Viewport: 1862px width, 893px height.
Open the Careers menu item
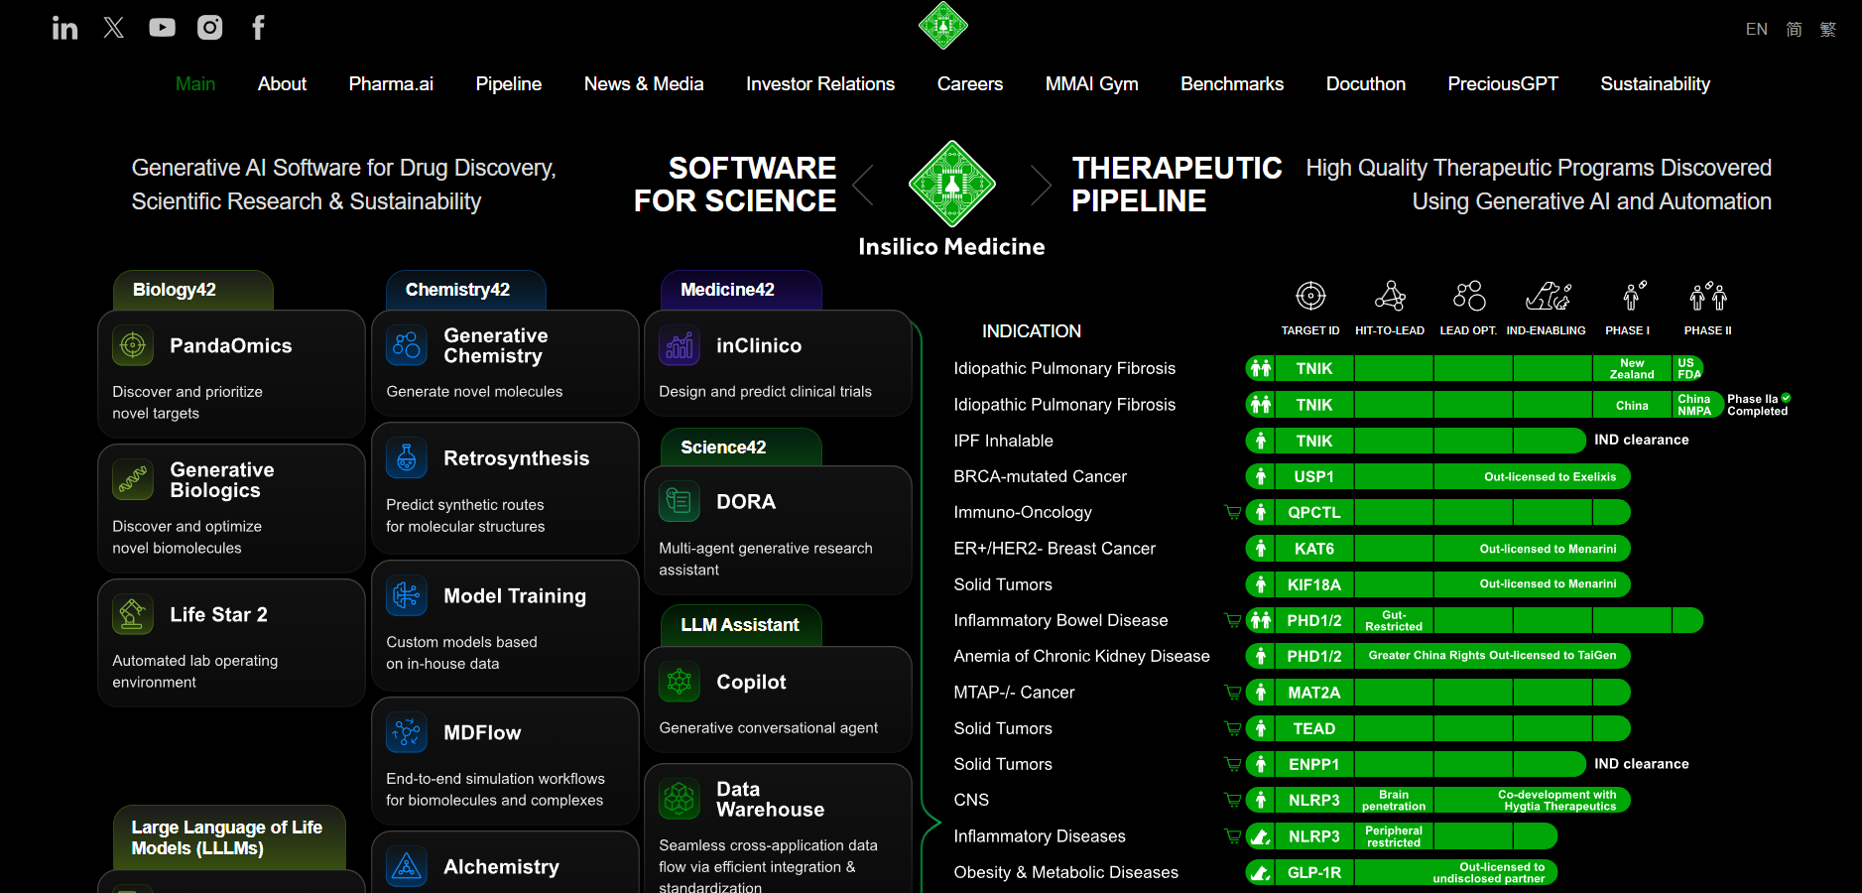[x=970, y=84]
